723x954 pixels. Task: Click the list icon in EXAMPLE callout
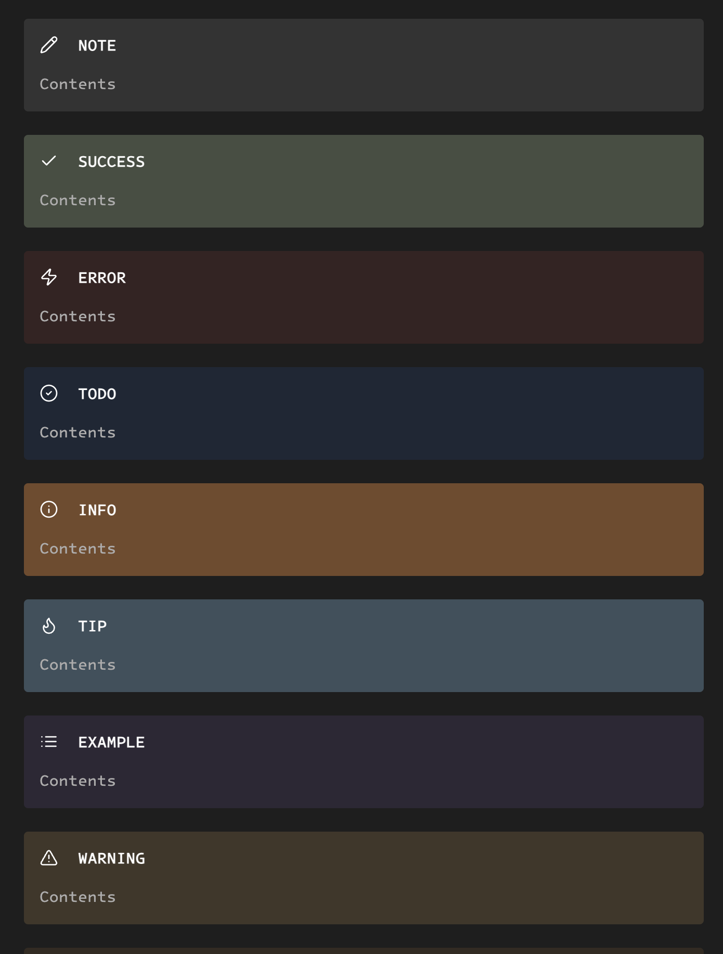[x=49, y=742]
